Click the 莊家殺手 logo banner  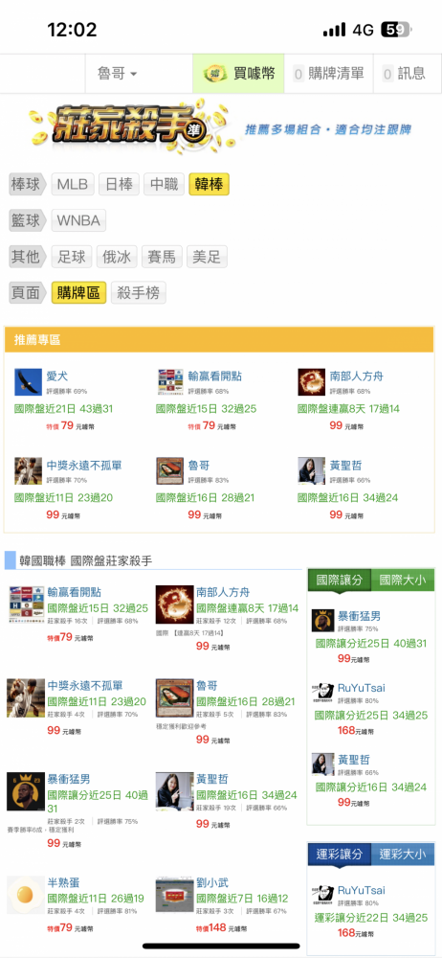[x=128, y=128]
